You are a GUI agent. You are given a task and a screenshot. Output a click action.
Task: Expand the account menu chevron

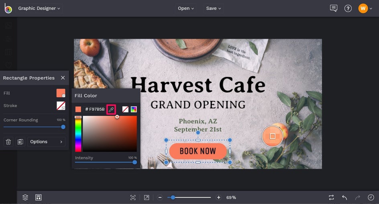pos(371,9)
